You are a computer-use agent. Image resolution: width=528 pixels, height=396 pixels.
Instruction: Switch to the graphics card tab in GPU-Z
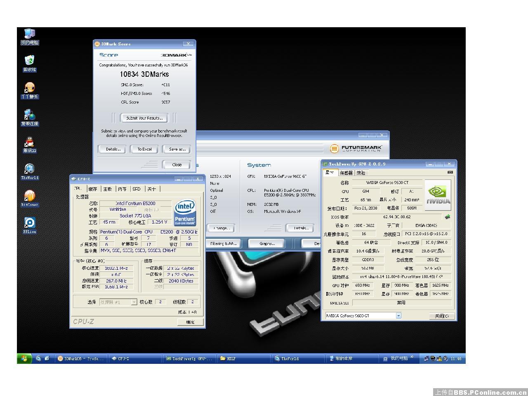330,172
